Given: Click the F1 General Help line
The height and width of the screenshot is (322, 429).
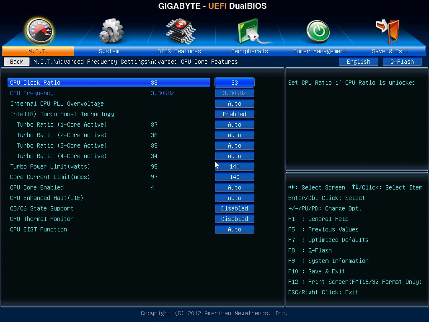Looking at the screenshot, I should pyautogui.click(x=318, y=219).
